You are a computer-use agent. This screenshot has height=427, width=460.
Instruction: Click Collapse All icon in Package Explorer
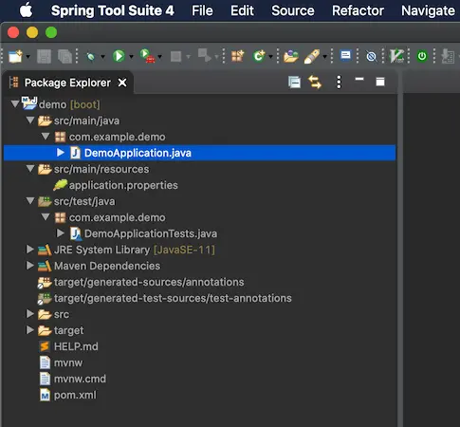click(x=294, y=83)
